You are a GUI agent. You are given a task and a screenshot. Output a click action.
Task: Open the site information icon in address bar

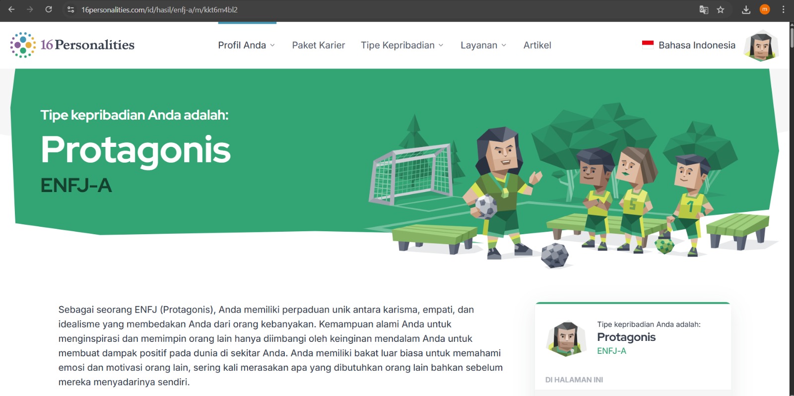pos(71,9)
